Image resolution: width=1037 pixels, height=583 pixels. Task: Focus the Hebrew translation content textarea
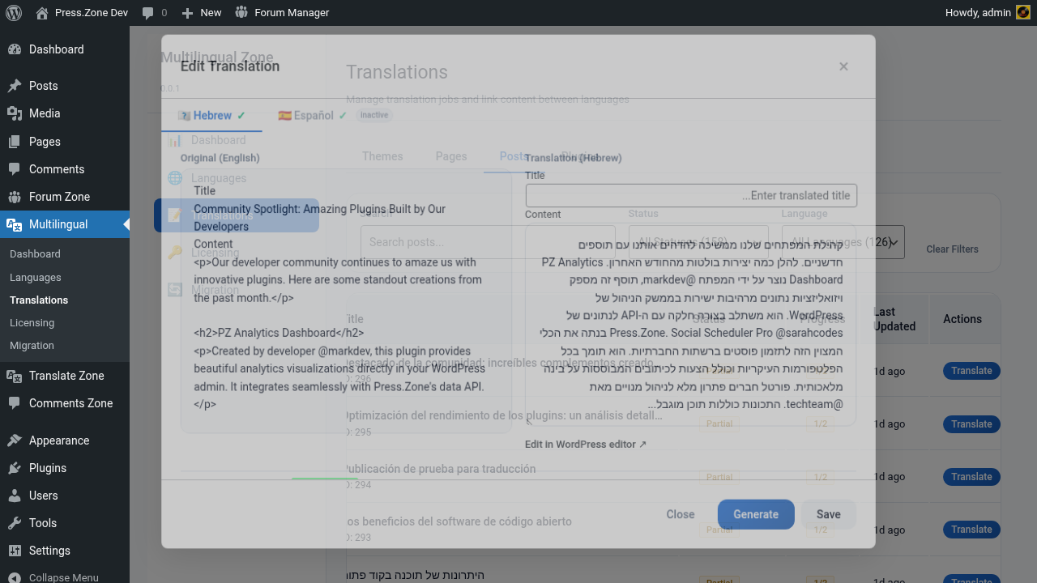click(x=691, y=326)
